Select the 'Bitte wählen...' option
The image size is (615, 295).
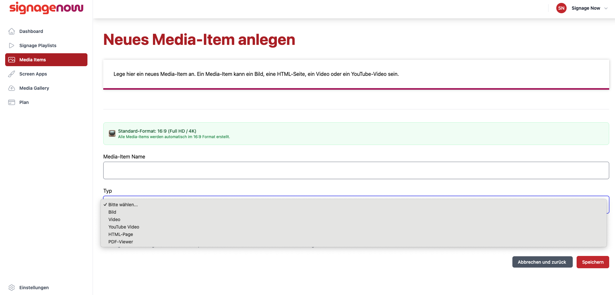coord(354,205)
